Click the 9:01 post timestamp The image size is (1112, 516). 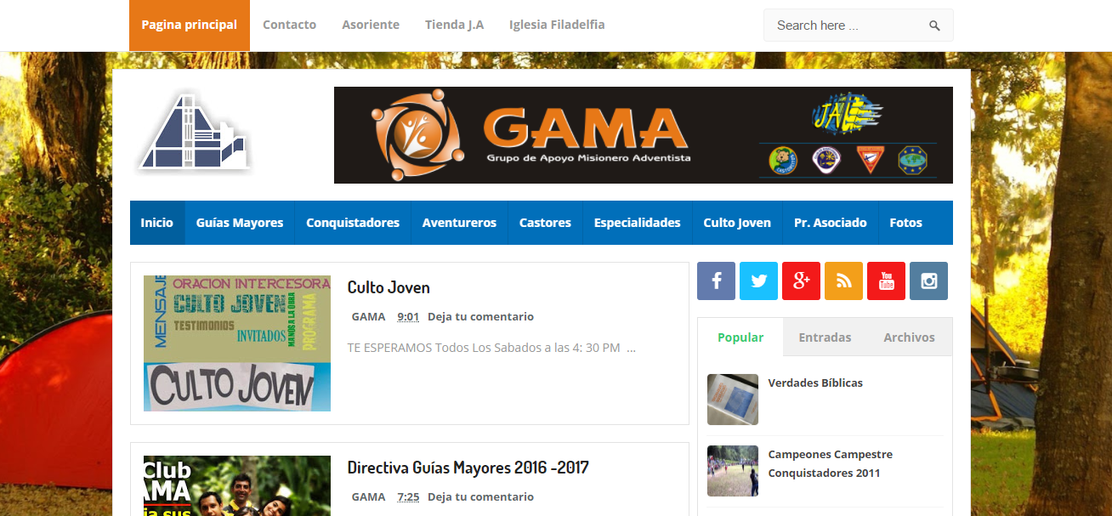(x=408, y=316)
